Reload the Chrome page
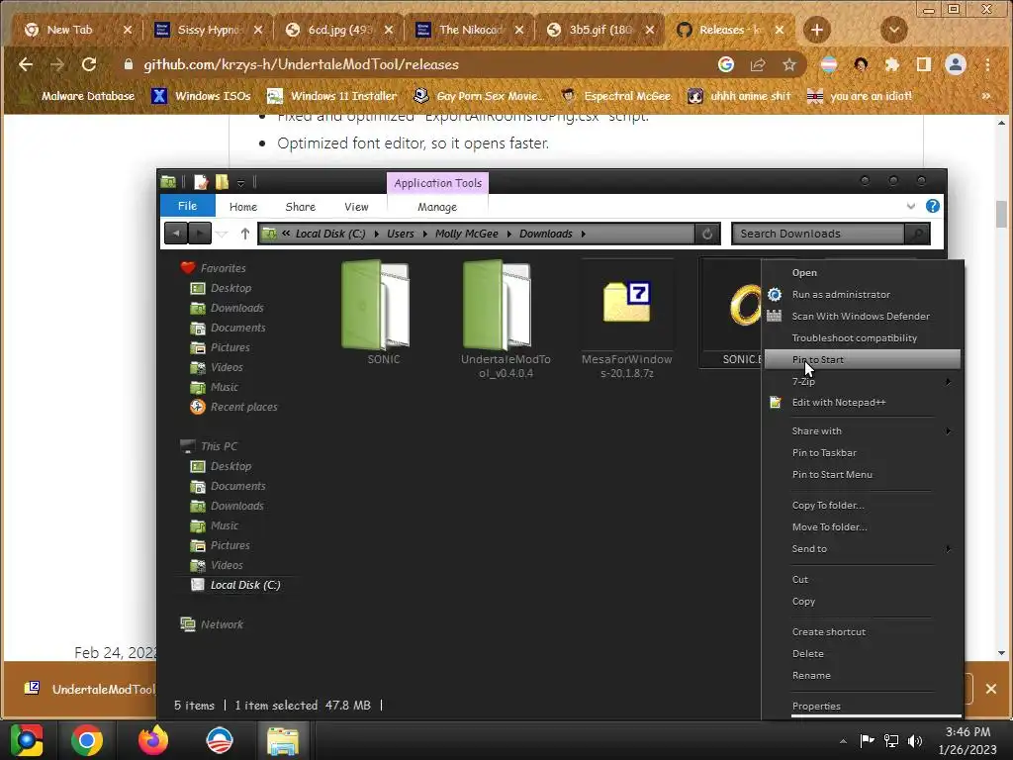The image size is (1013, 760). pyautogui.click(x=89, y=64)
